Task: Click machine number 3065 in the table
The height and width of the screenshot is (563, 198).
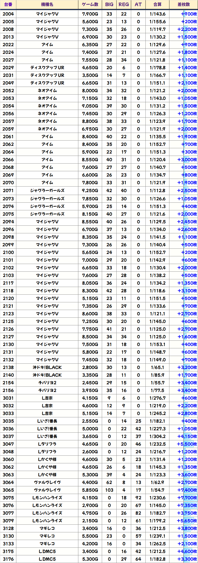Action: click(x=8, y=490)
